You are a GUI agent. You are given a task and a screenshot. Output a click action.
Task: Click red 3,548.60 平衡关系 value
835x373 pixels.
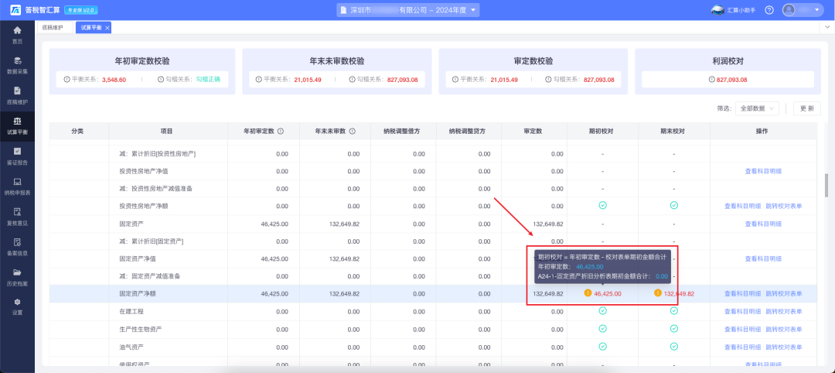(x=114, y=80)
